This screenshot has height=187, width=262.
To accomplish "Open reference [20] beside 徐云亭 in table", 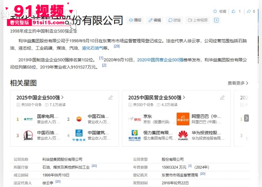I will [58, 181].
